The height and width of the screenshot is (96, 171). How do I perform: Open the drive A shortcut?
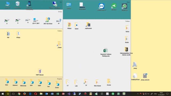click(7, 21)
